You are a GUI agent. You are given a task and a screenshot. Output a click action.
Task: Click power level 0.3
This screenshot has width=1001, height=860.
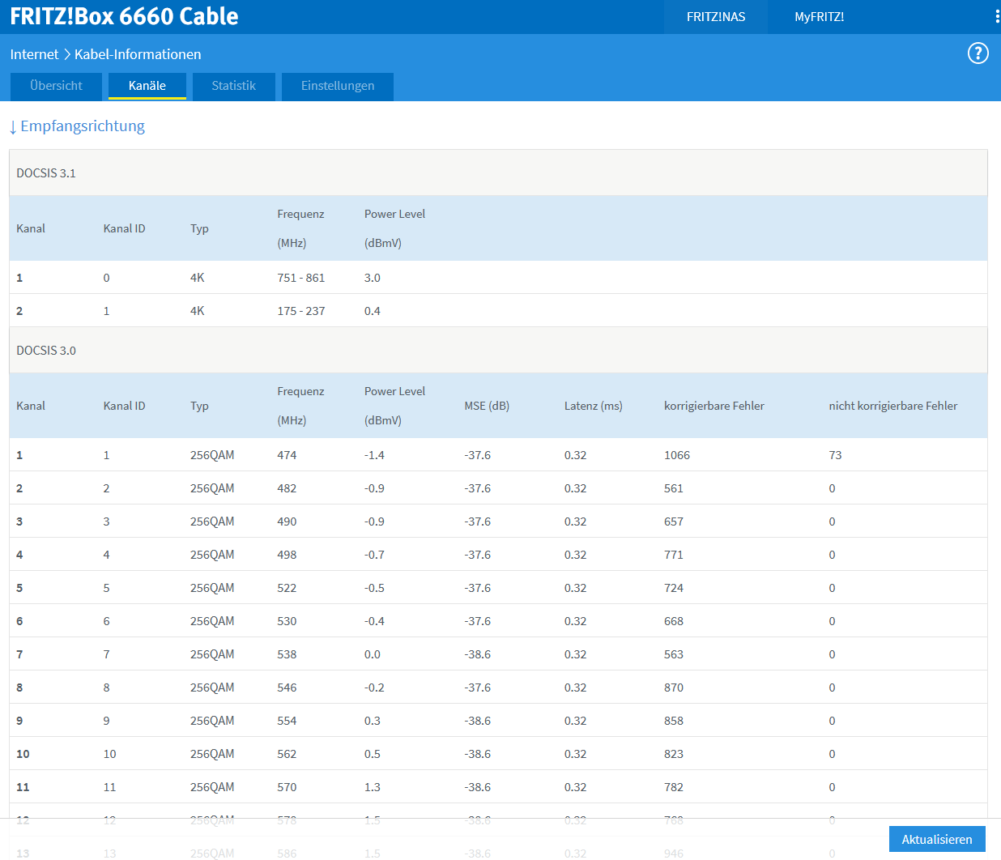(373, 721)
